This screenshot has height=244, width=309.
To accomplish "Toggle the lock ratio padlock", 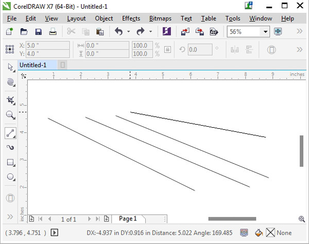I will click(x=167, y=49).
